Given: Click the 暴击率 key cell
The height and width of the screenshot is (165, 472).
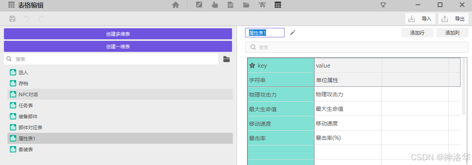Looking at the screenshot, I should 281,138.
